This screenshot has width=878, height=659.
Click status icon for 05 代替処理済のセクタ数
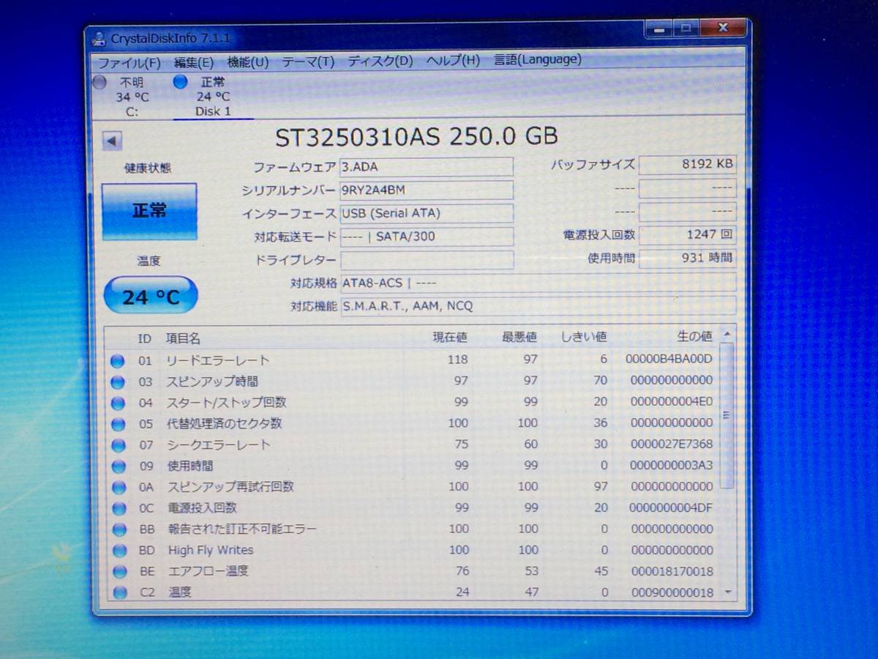(117, 424)
